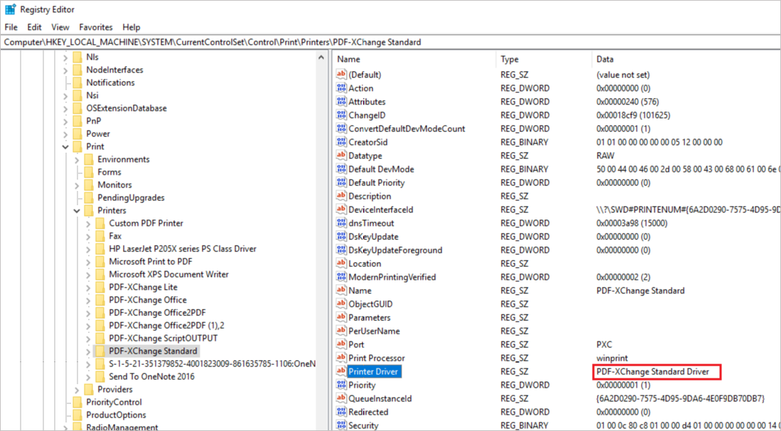Viewport: 781px width, 431px height.
Task: Select the ChangeID DWORD value icon
Action: tap(341, 115)
